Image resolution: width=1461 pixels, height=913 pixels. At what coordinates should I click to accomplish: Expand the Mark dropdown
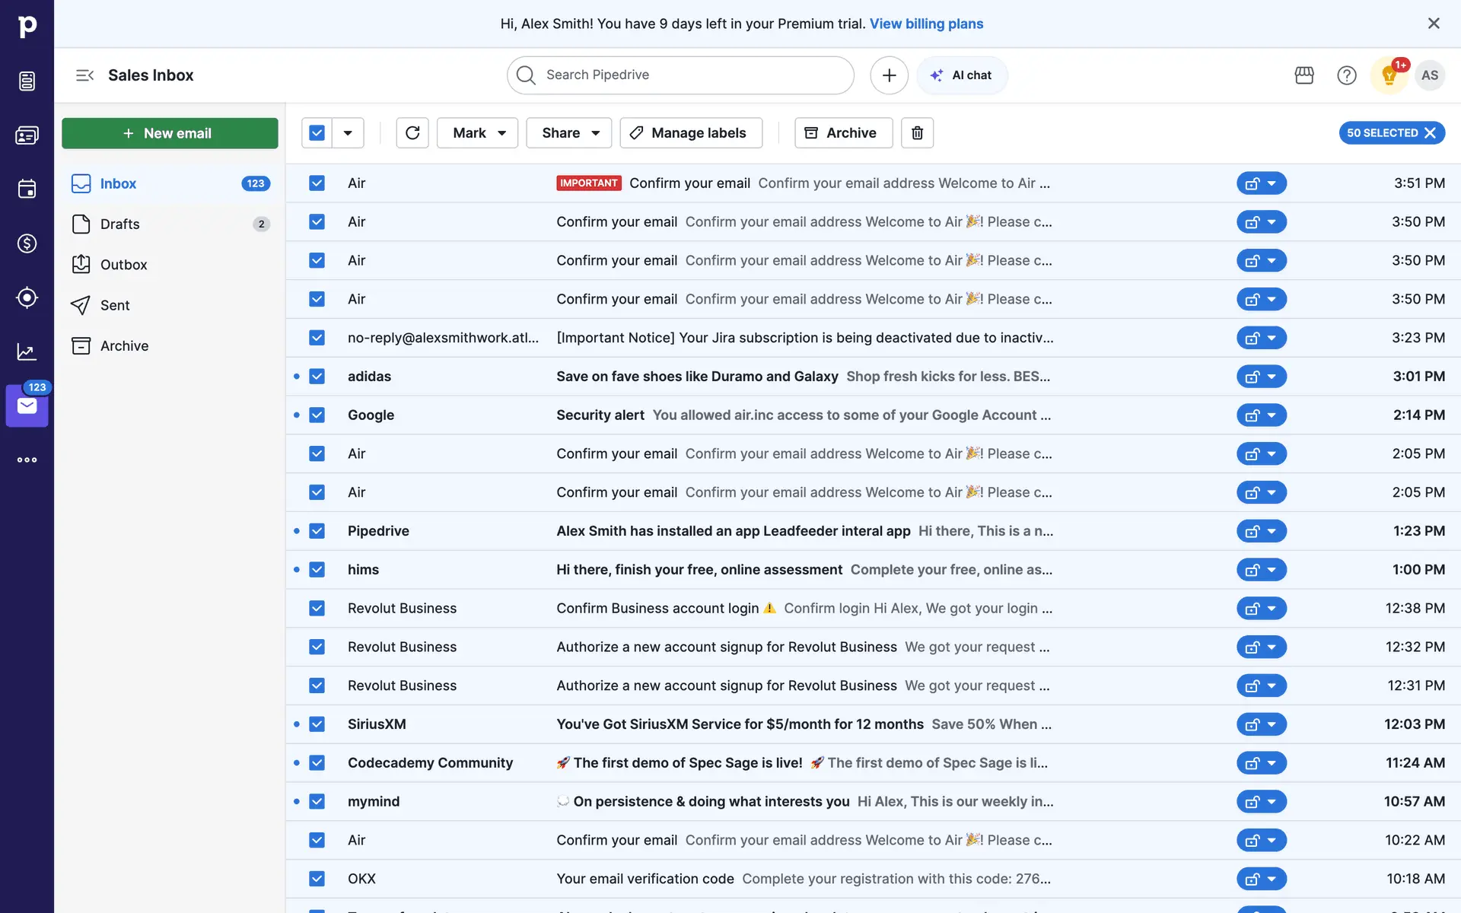pos(478,133)
